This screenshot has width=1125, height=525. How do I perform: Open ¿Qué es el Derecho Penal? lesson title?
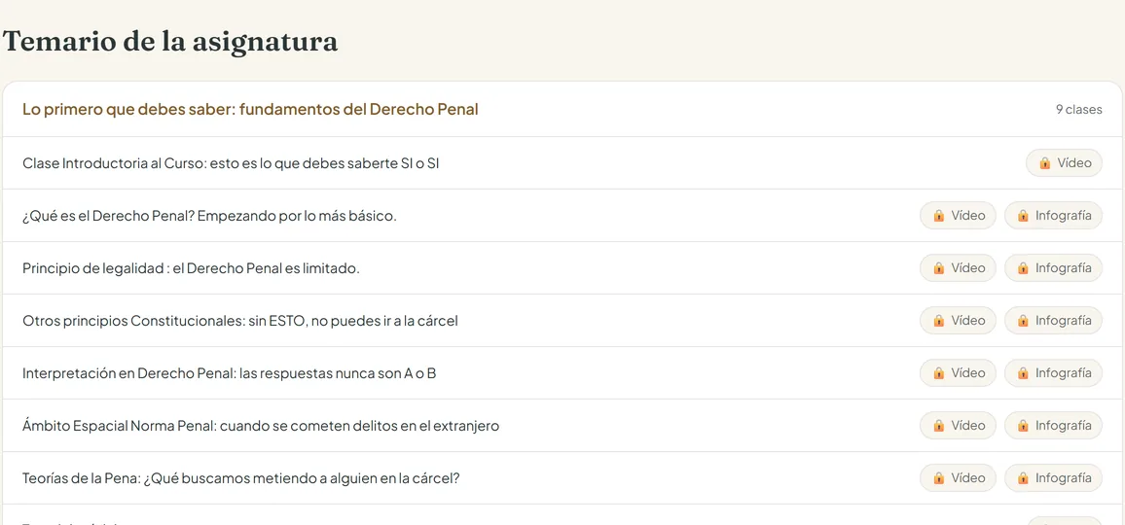pos(209,216)
